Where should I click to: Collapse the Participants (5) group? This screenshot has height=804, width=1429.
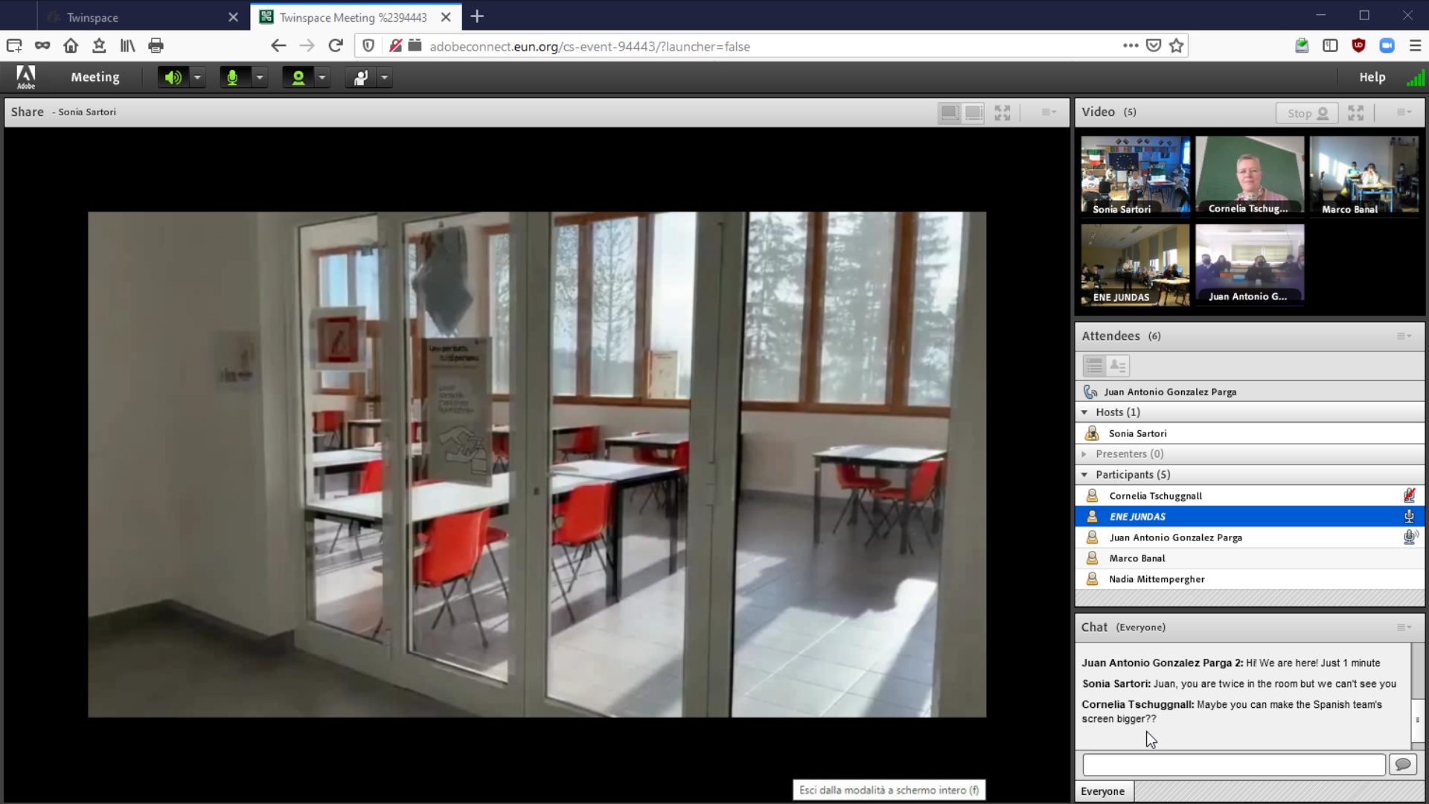(x=1084, y=475)
